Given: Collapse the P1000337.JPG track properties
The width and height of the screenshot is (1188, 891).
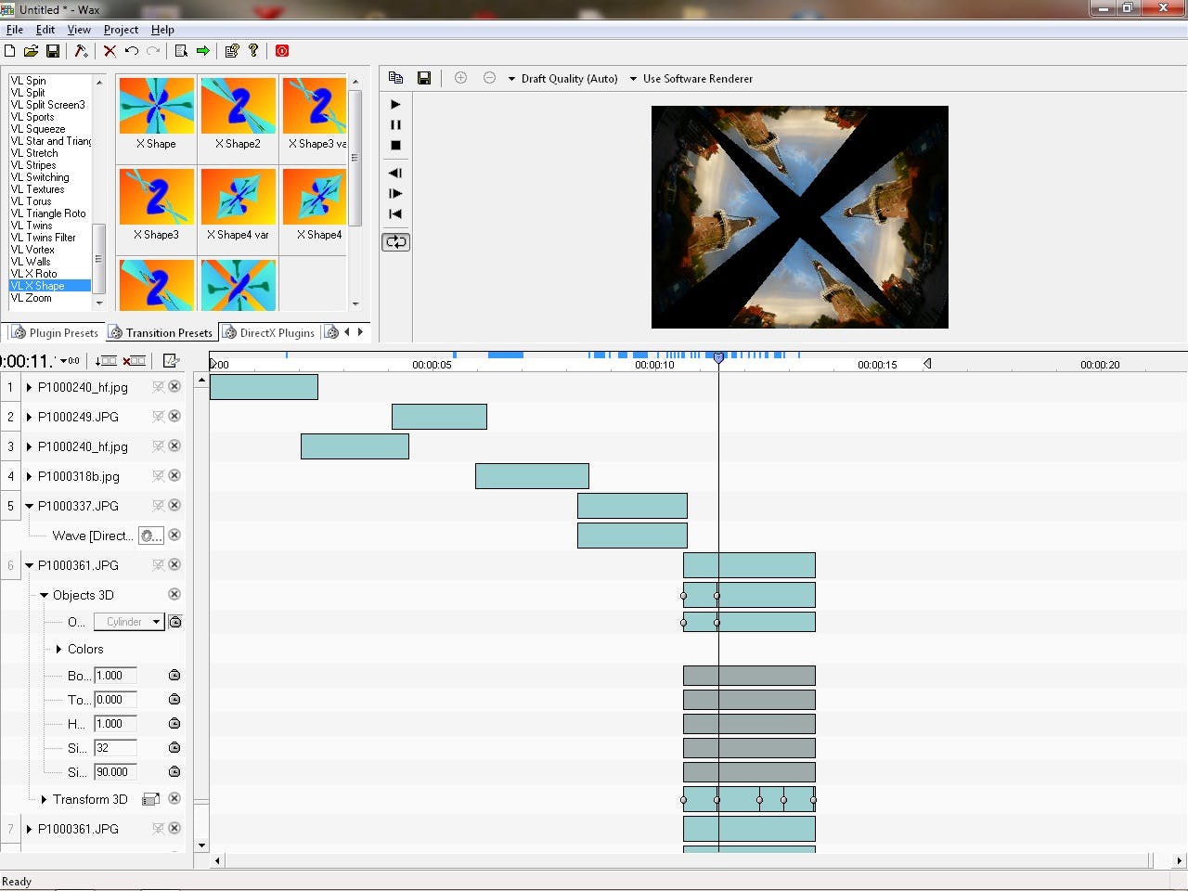Looking at the screenshot, I should 31,506.
